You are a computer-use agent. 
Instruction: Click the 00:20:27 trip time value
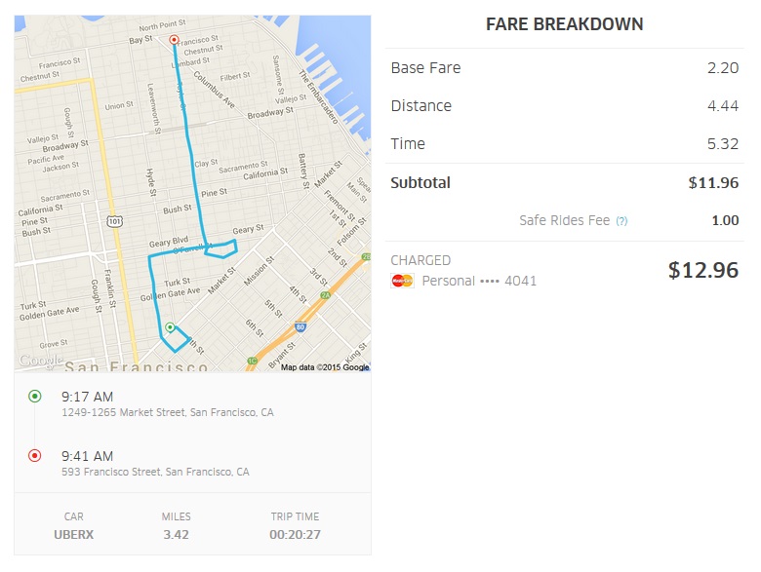295,535
